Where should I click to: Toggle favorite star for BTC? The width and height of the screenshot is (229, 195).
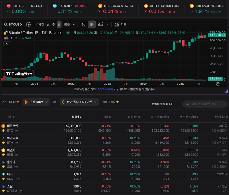tap(3, 131)
